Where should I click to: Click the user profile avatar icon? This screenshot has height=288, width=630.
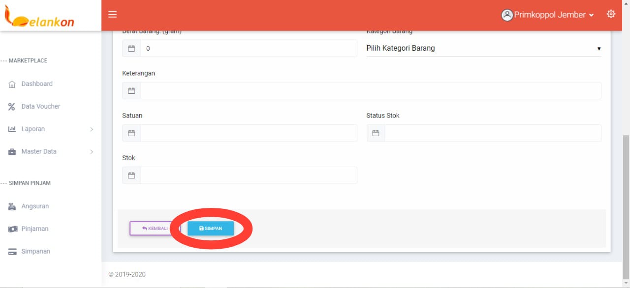(507, 15)
